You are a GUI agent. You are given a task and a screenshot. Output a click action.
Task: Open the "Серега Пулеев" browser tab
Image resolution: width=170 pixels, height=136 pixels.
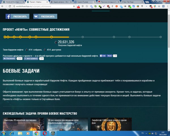pos(88,2)
